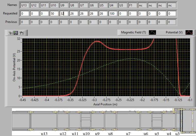Viewport: 196px width, 136px height.
Task: Click the Axial Position (m) axis label
Action: click(105, 104)
